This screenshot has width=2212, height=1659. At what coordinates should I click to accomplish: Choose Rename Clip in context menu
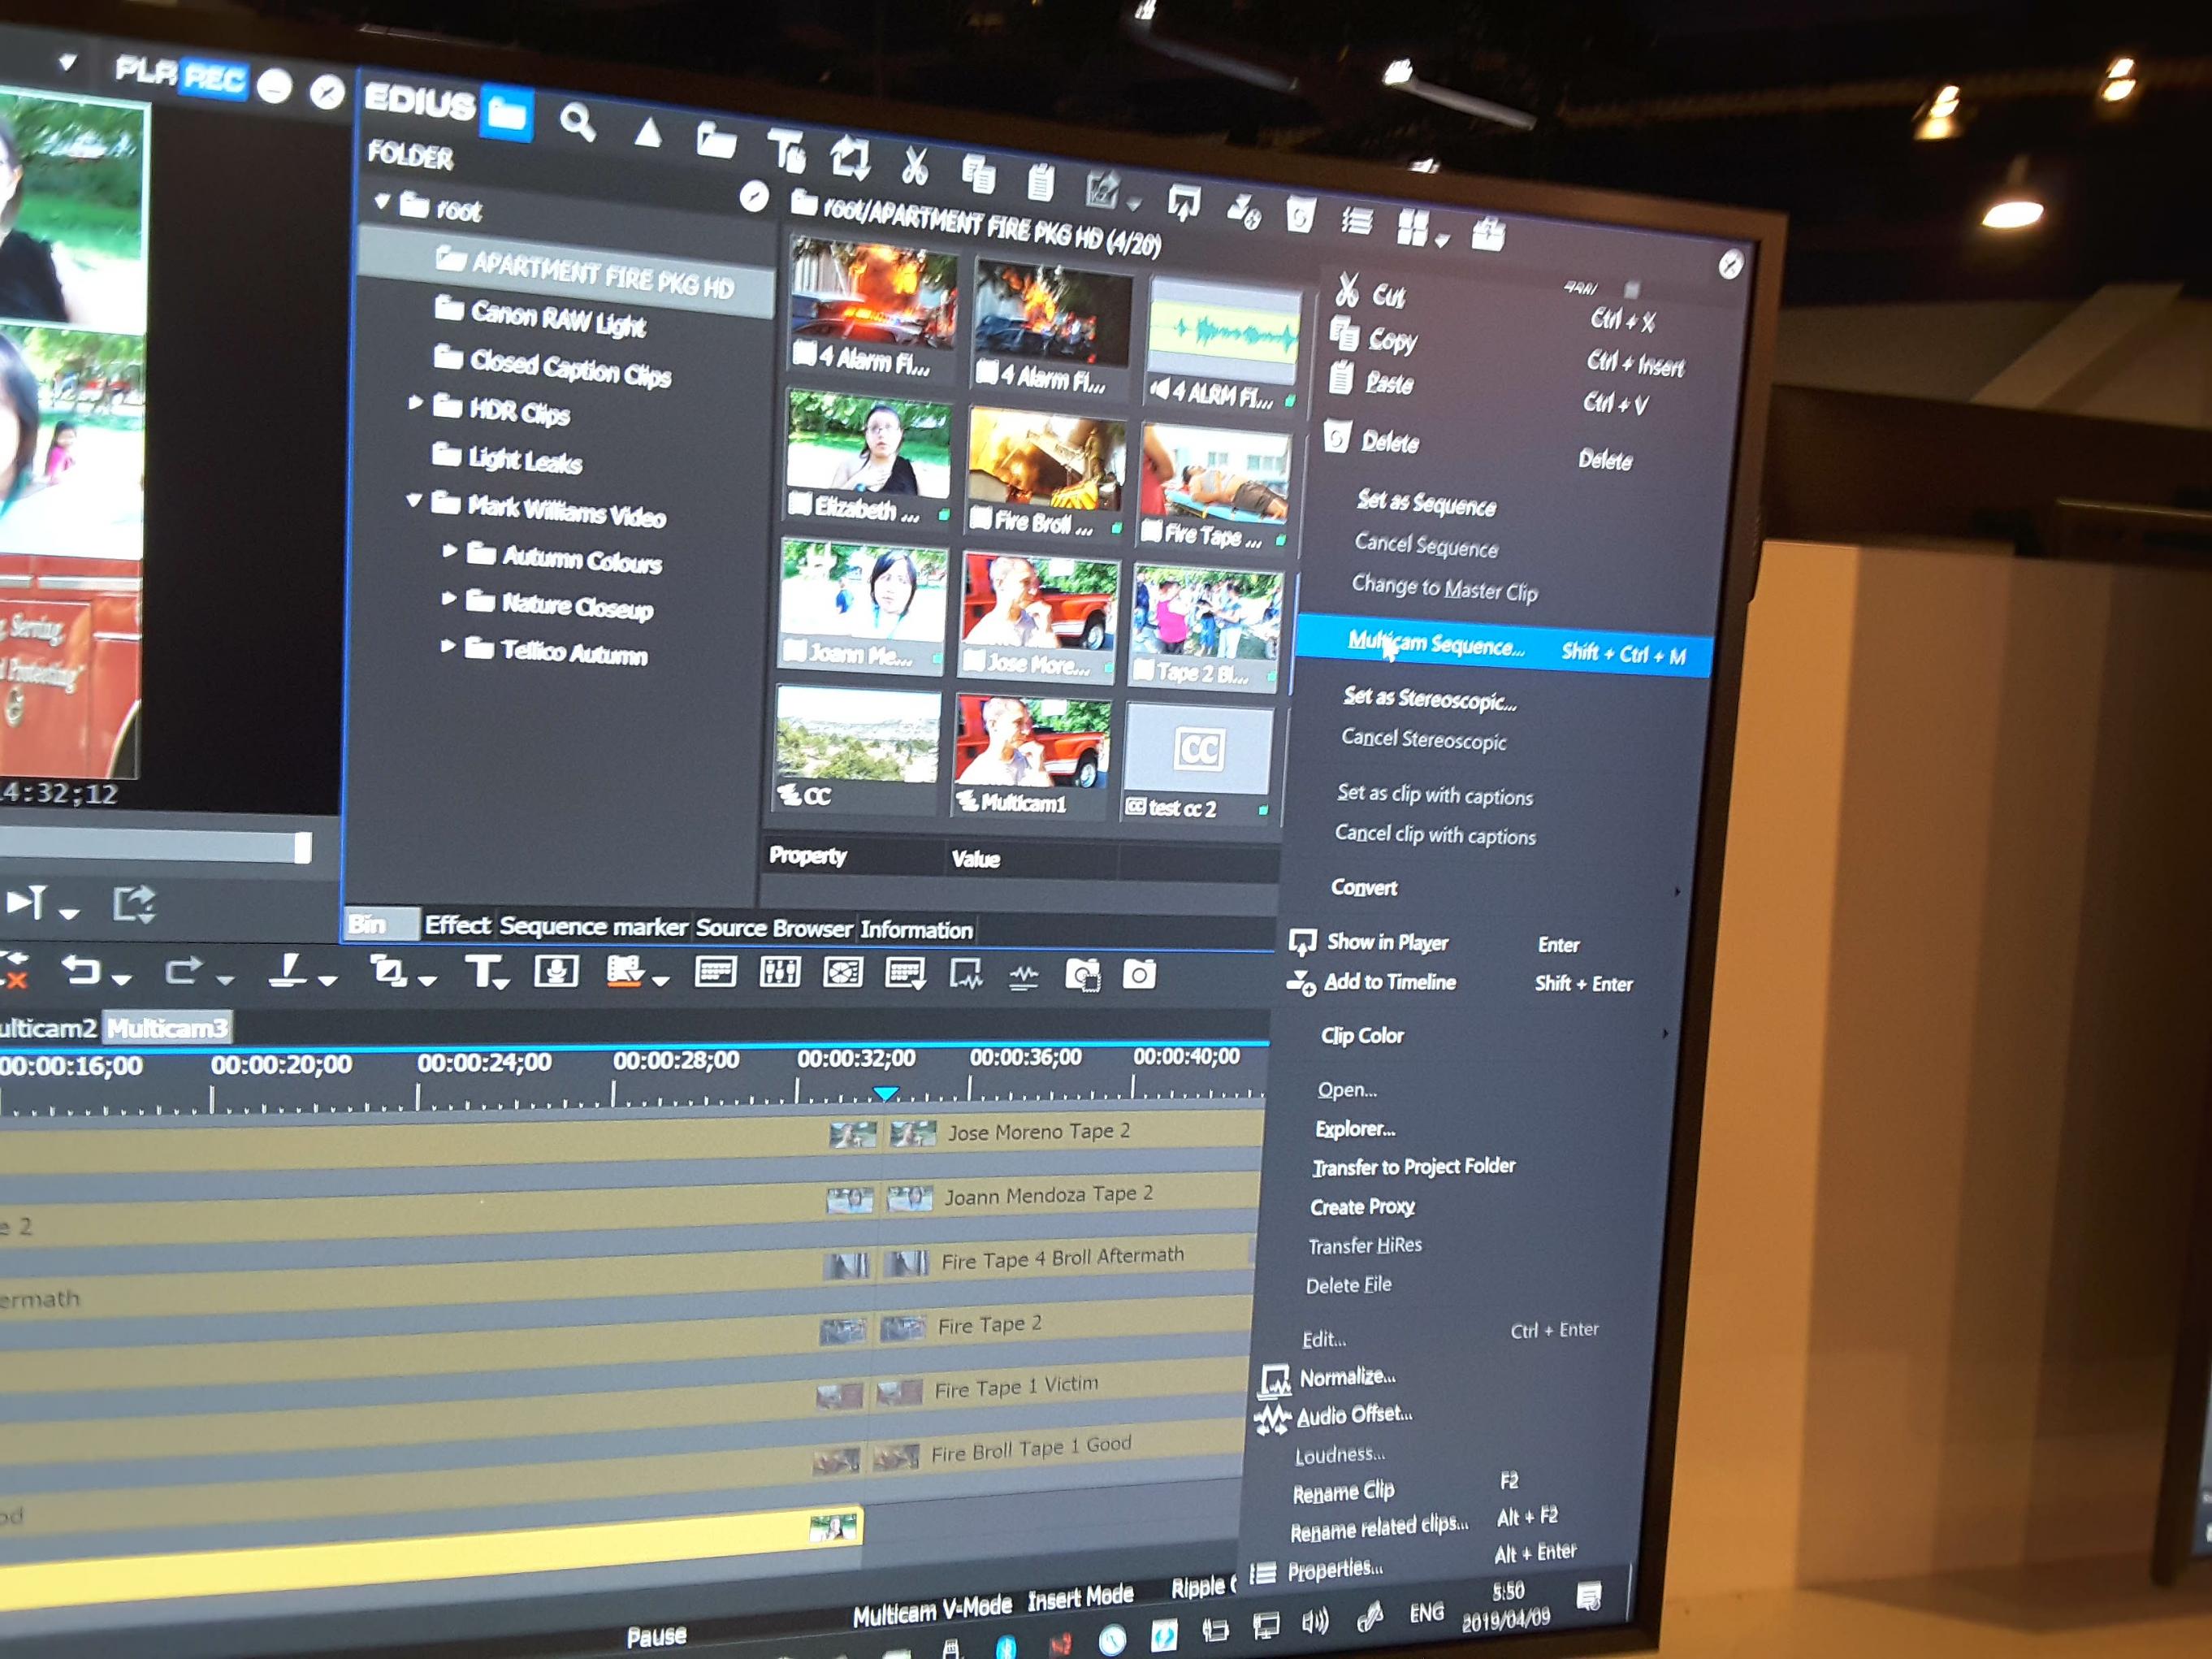(1342, 1492)
